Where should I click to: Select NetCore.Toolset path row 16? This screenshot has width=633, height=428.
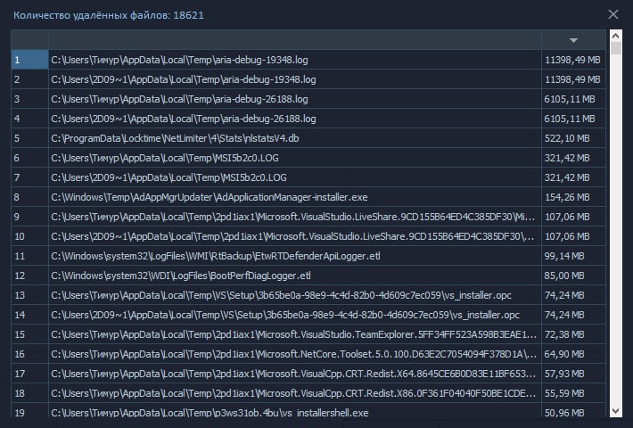(295, 354)
